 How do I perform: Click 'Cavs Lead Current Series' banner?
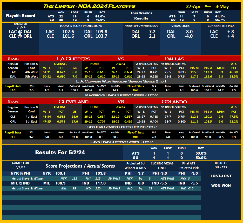click(x=122, y=142)
